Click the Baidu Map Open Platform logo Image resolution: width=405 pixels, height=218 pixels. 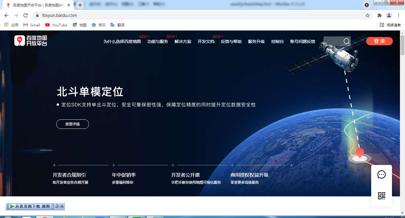coord(31,41)
